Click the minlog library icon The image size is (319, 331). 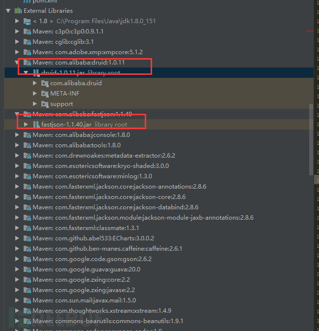(27, 176)
